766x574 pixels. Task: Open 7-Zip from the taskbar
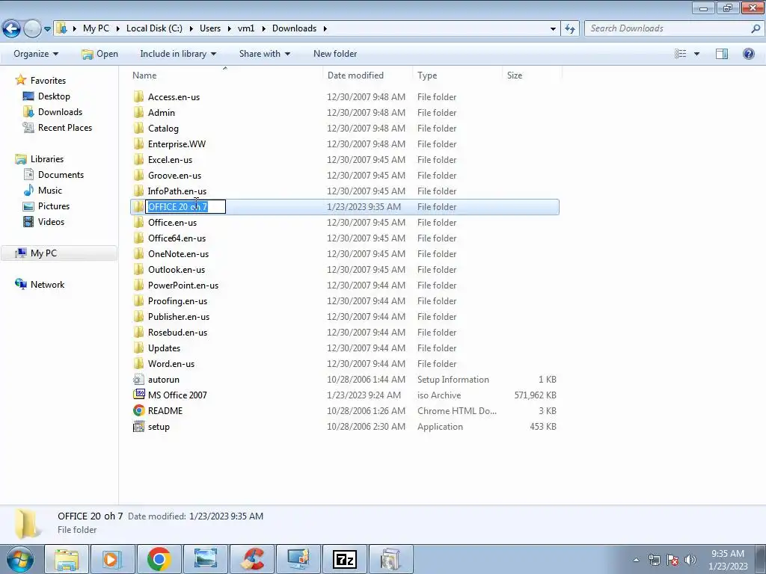pos(344,559)
